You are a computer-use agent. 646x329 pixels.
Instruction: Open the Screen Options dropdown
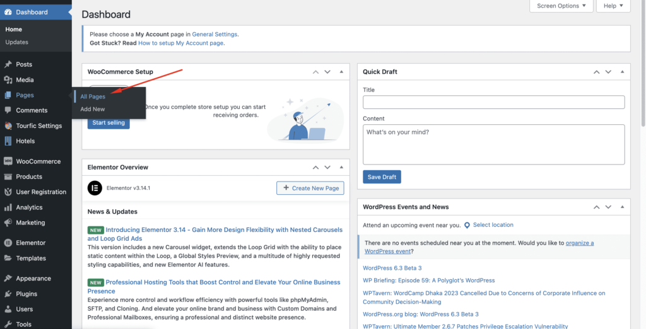561,6
